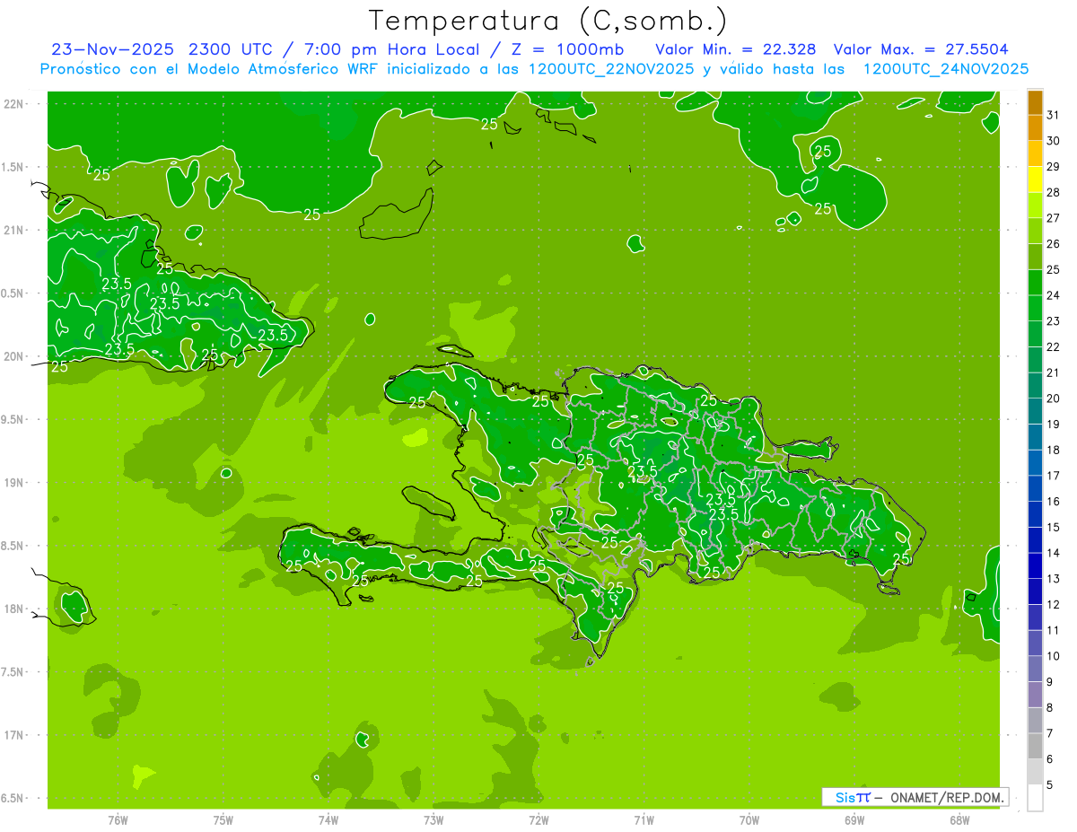Click the color scale label '22'
This screenshot has width=1077, height=832.
(1054, 346)
